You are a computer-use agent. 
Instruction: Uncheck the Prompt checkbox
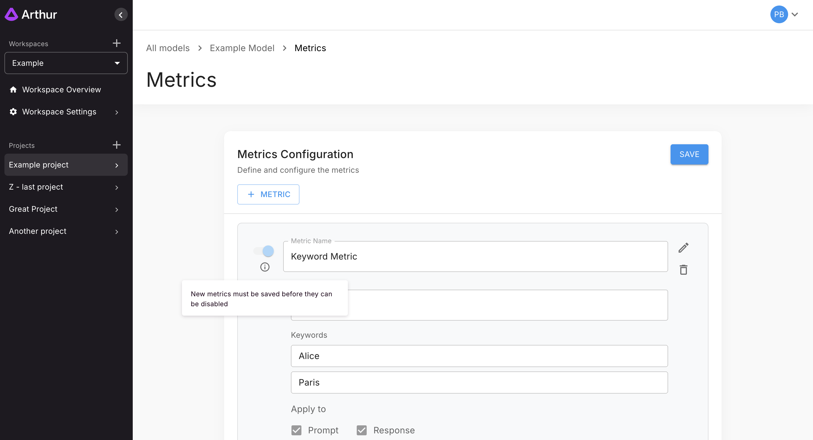point(296,430)
